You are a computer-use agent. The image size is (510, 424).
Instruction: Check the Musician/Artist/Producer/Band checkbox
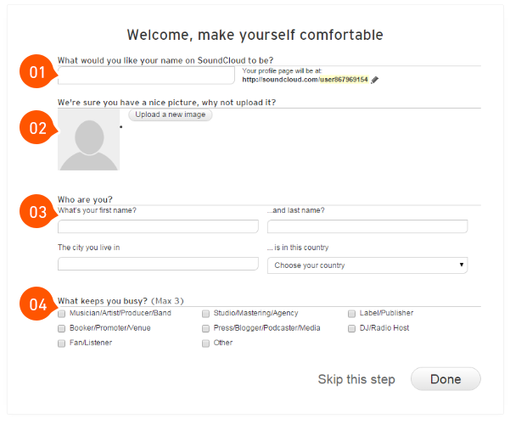click(61, 314)
